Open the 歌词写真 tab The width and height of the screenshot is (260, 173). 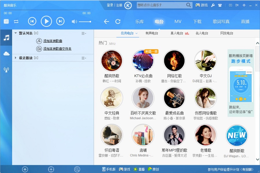221,22
